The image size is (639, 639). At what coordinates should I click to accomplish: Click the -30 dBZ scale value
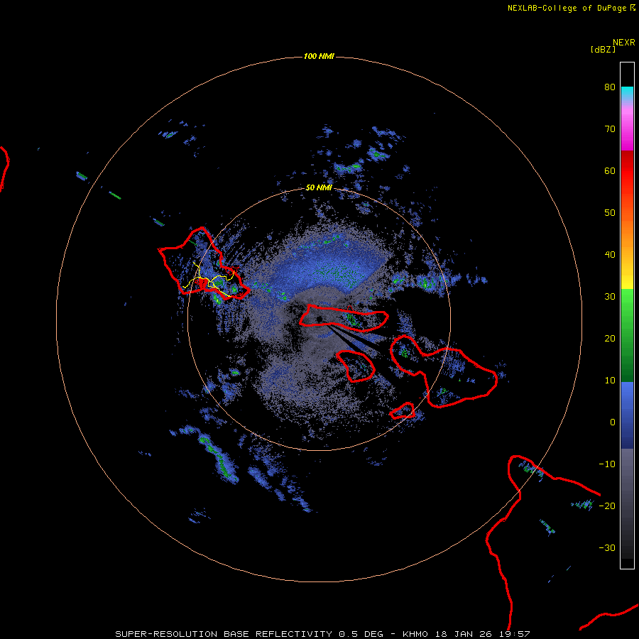[x=607, y=548]
